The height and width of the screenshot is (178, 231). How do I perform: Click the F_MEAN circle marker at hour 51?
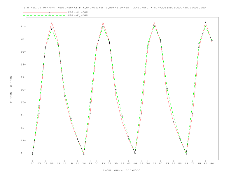coord(141,102)
